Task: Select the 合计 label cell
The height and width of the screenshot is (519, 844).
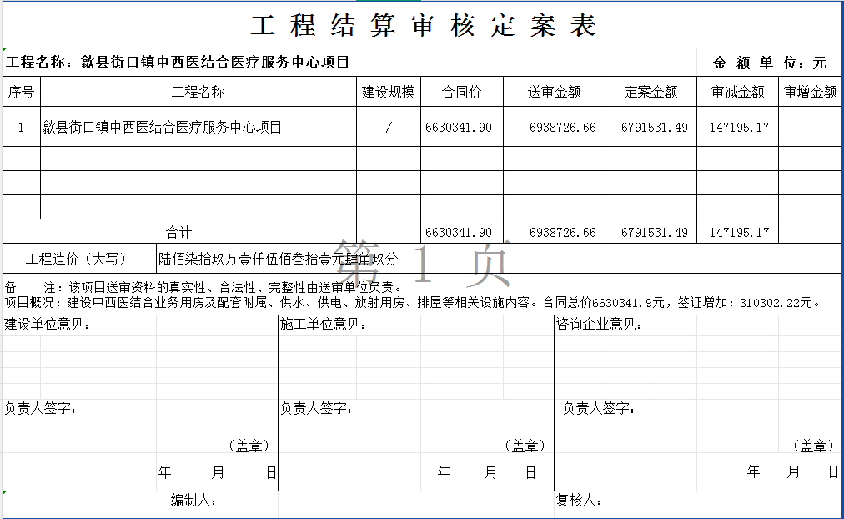Action: pos(178,233)
